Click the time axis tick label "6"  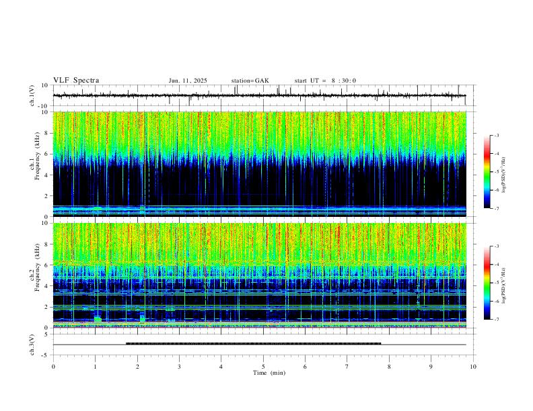[x=305, y=367]
